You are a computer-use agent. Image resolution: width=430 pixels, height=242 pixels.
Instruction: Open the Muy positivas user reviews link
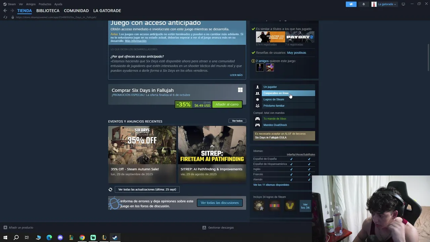click(x=297, y=53)
